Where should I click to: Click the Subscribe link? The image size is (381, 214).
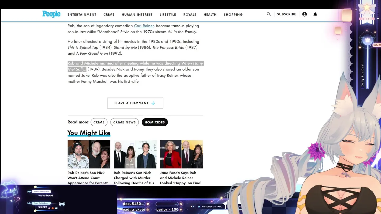[287, 14]
